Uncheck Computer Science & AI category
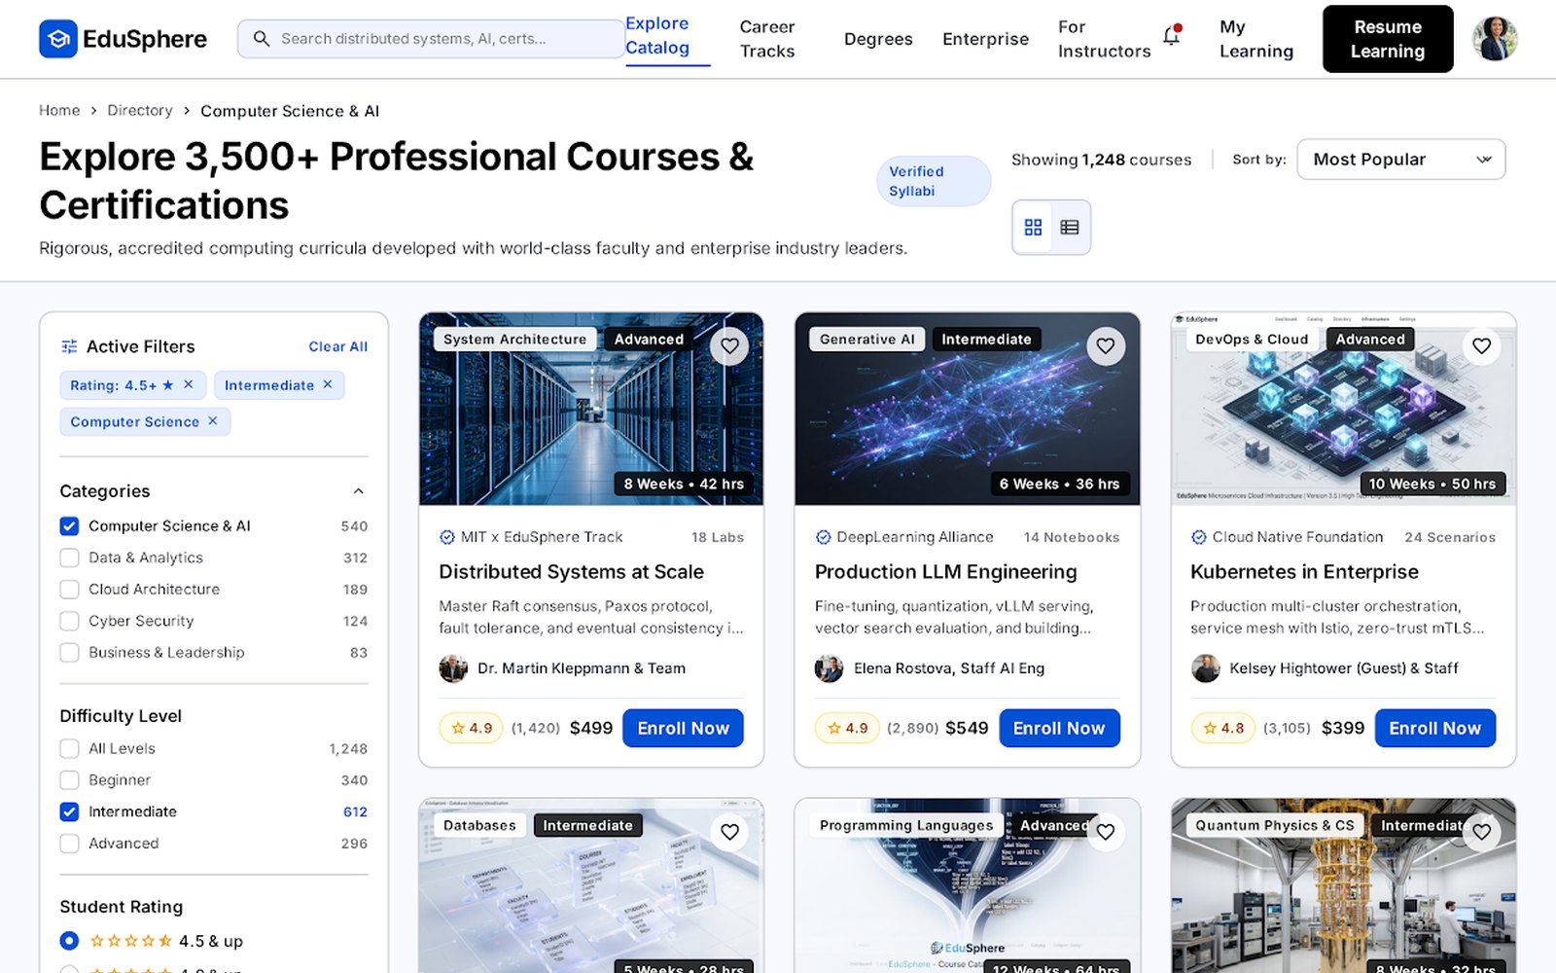This screenshot has width=1556, height=973. (x=69, y=526)
